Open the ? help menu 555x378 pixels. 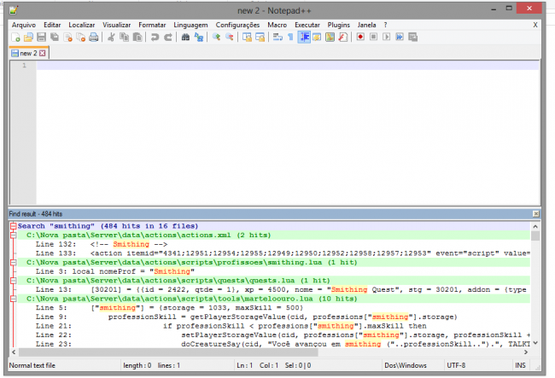pyautogui.click(x=385, y=25)
